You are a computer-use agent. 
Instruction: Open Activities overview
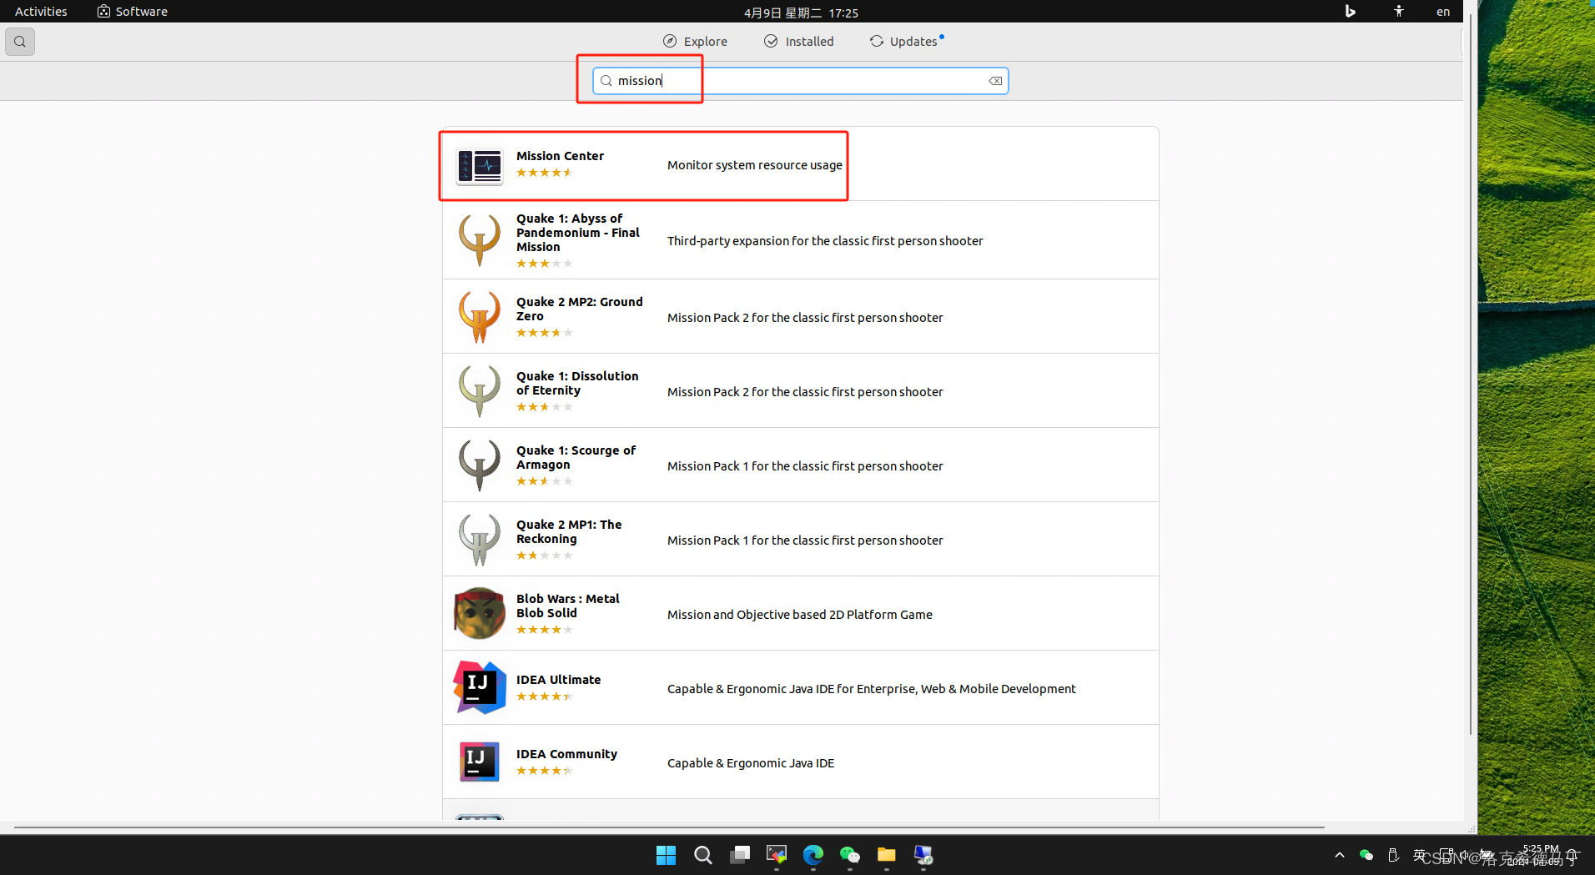[x=41, y=11]
